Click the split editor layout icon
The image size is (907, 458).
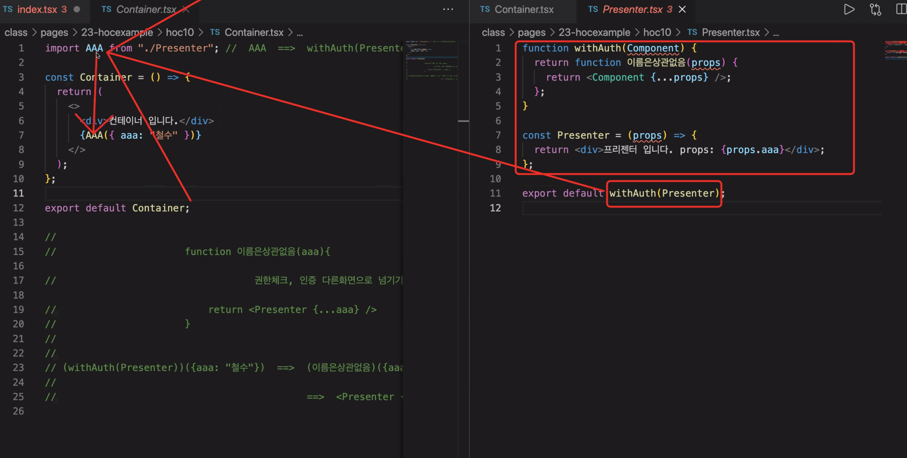(x=901, y=9)
